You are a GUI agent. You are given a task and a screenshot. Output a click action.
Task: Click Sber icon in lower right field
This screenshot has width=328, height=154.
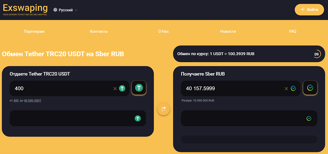pyautogui.click(x=309, y=118)
